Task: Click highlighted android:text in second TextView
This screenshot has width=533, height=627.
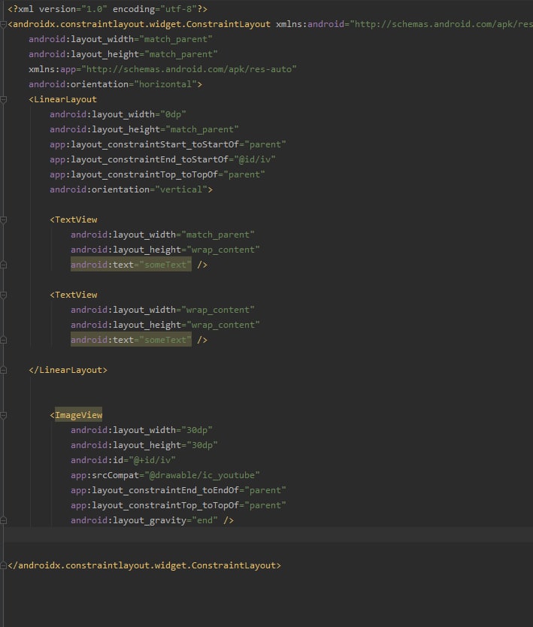Action: (131, 340)
